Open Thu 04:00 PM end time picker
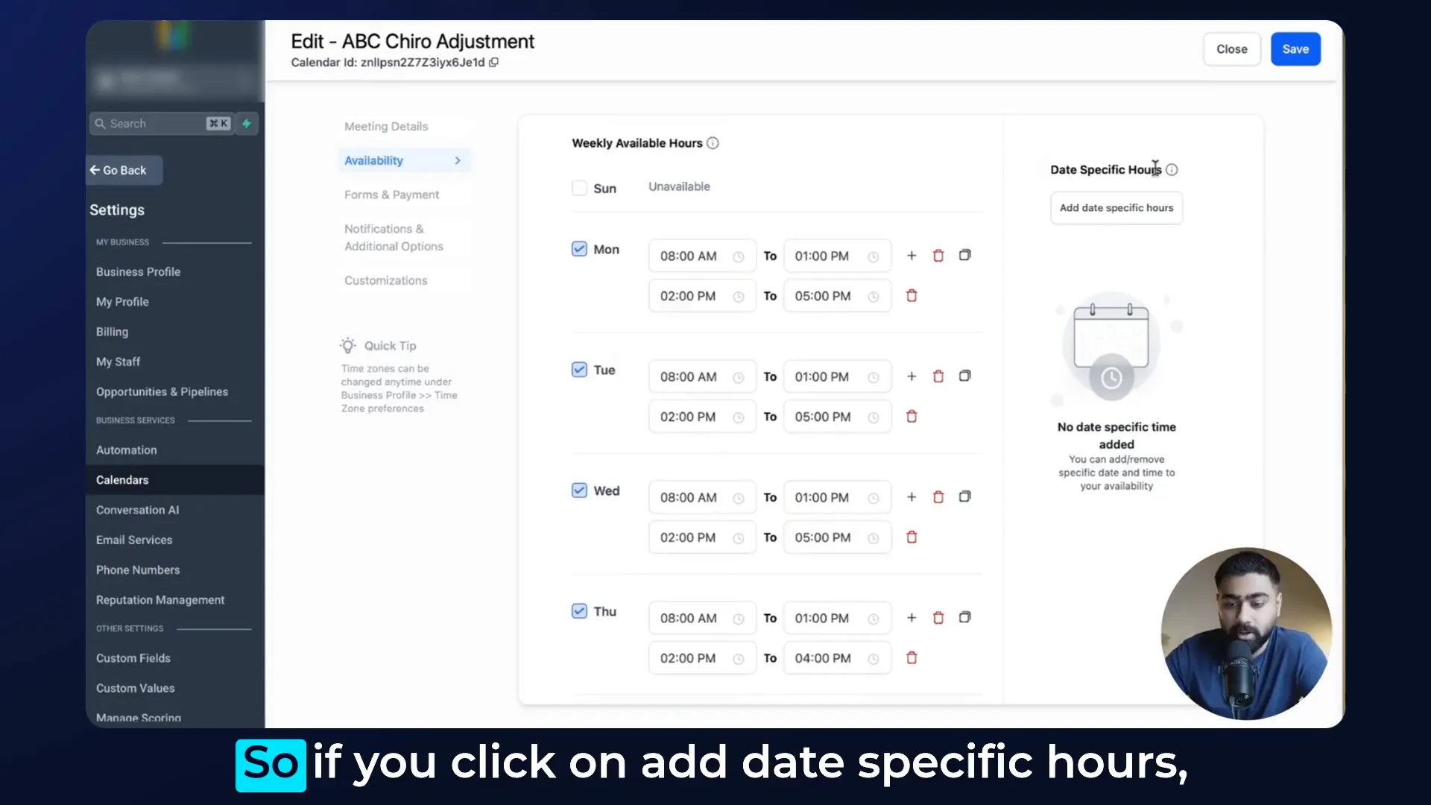 point(837,659)
